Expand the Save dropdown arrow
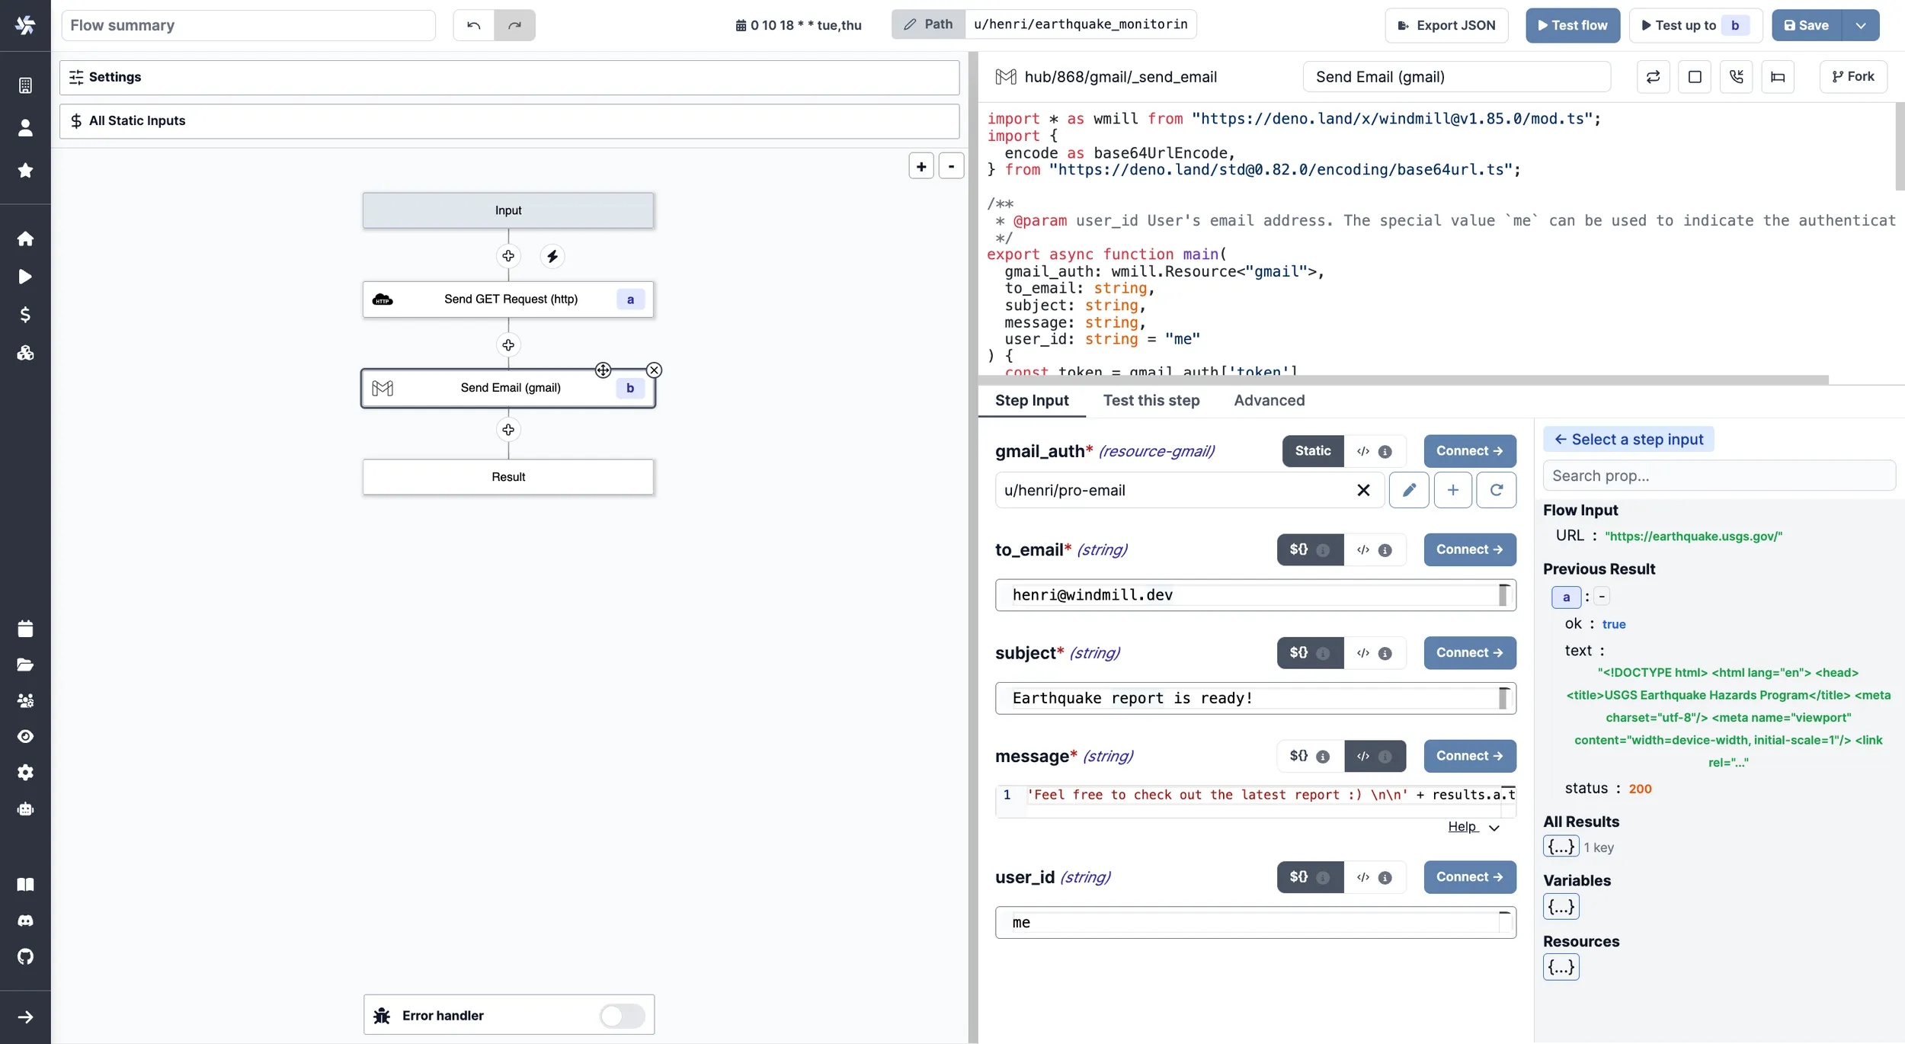 tap(1859, 25)
